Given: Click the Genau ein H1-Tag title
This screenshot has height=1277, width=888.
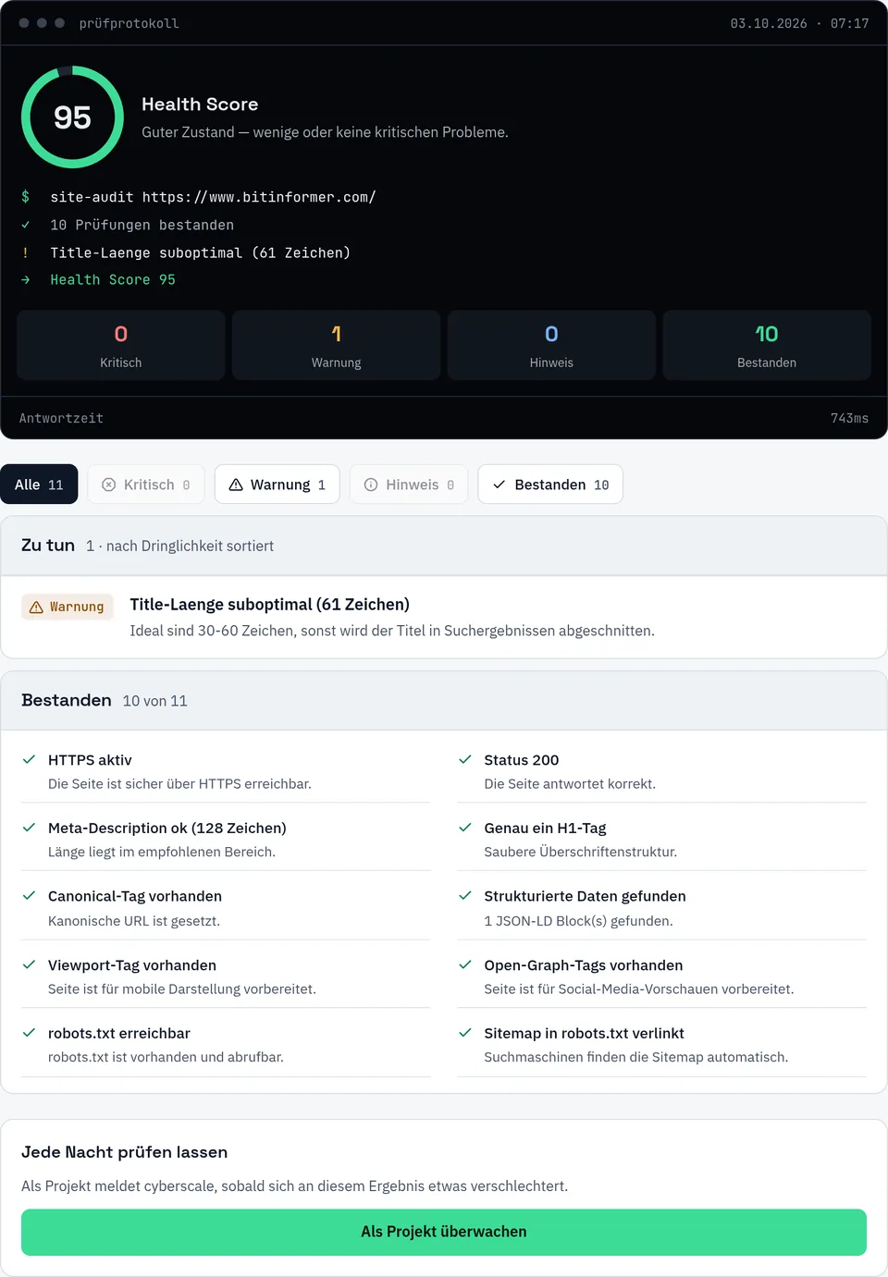Looking at the screenshot, I should pyautogui.click(x=545, y=829).
